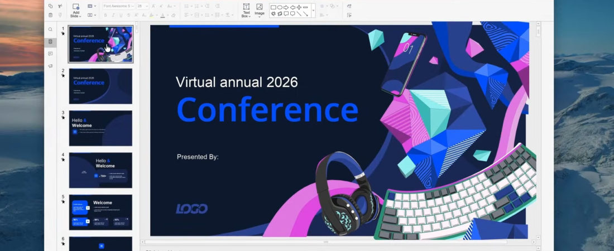Click the Cut scissors icon

(60, 6)
